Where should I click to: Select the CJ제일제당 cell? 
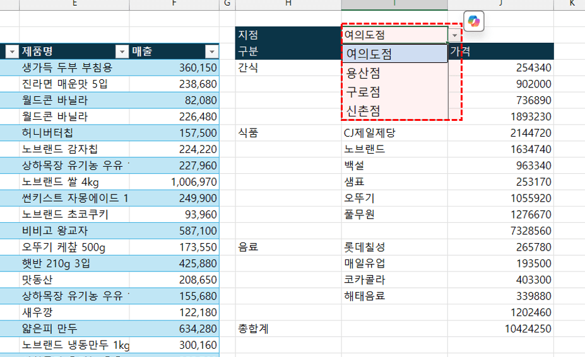[370, 133]
